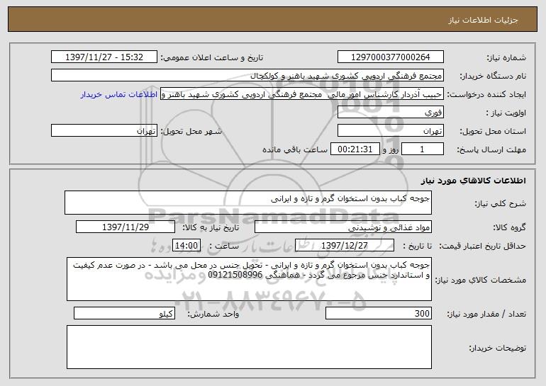
Task: Click the general description field with جوجه کباب
Action: point(248,203)
